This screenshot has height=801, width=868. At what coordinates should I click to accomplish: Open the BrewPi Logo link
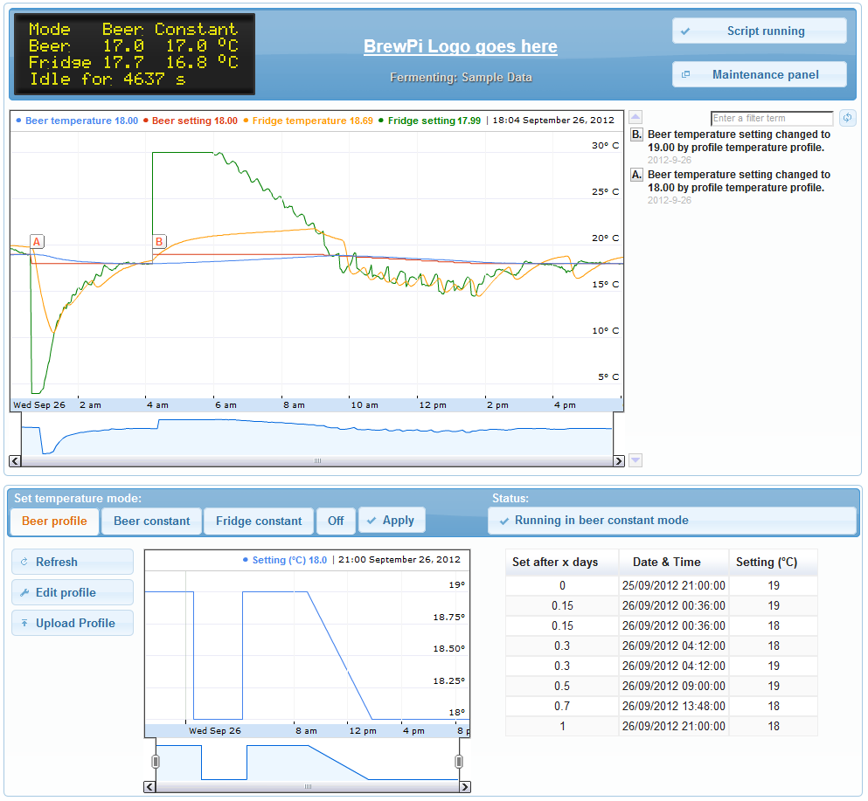(461, 46)
